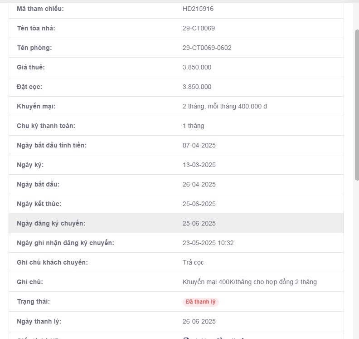Image resolution: width=359 pixels, height=339 pixels.
Task: Click room name value 29-CT0069-0602
Action: tap(207, 48)
